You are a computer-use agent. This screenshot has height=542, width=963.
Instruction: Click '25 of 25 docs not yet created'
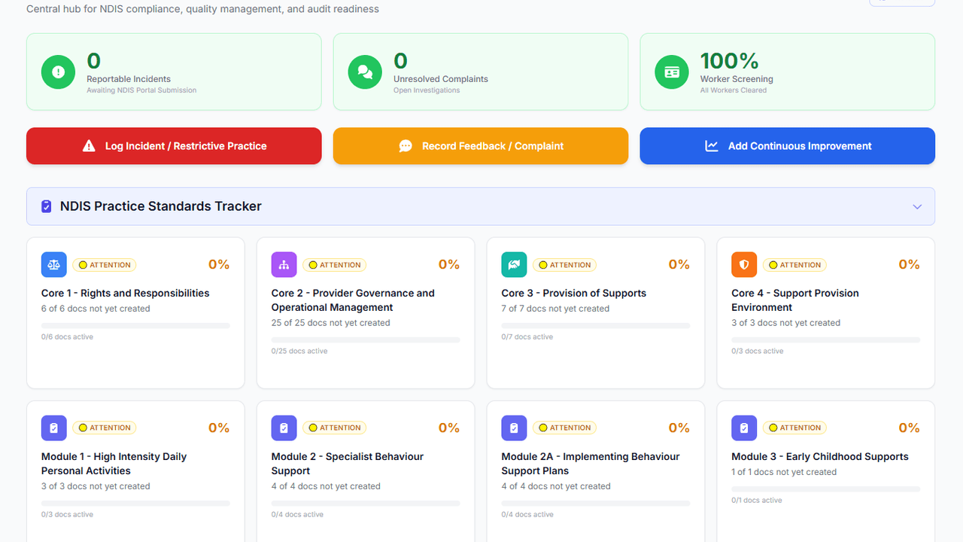pos(331,323)
